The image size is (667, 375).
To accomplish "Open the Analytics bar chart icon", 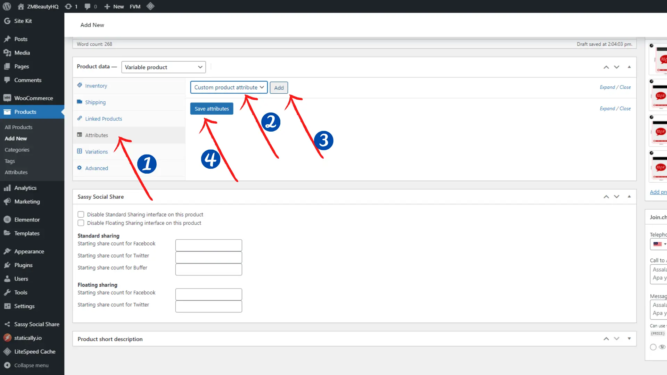I will pyautogui.click(x=7, y=188).
